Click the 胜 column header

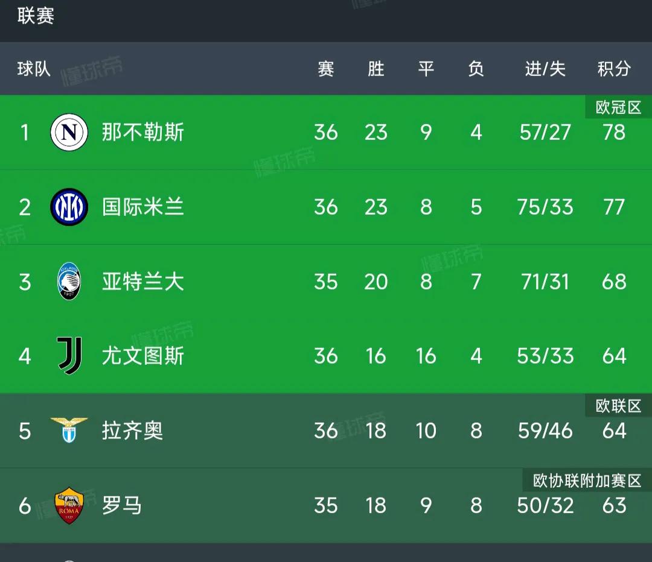[376, 69]
